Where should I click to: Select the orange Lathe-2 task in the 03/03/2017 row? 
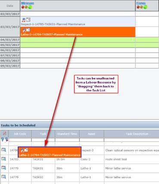pos(78,32)
